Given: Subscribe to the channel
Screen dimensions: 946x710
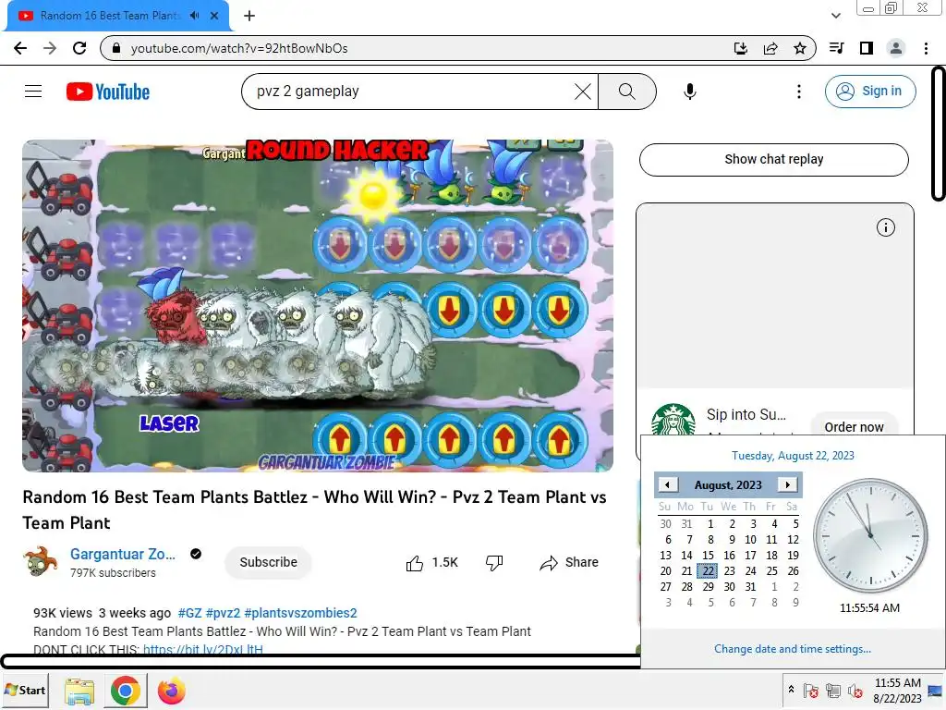Looking at the screenshot, I should coord(269,562).
